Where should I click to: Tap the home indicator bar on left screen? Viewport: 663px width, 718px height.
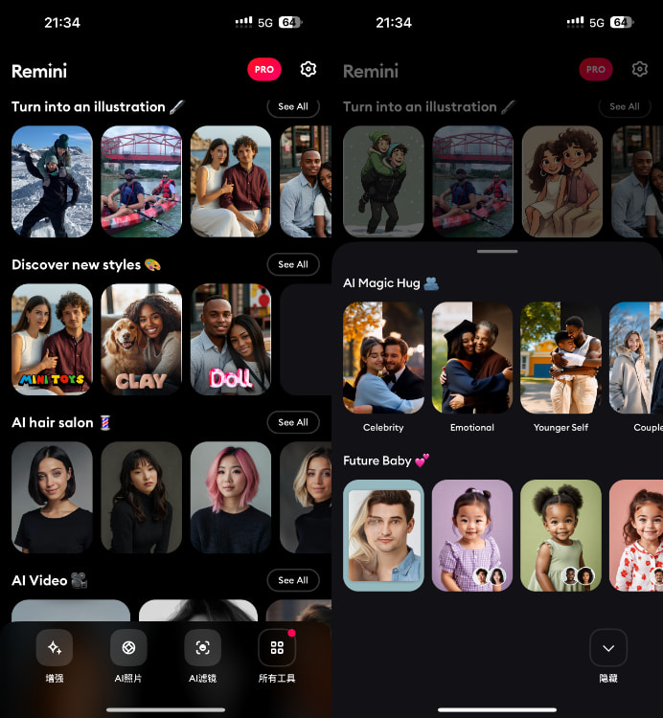click(166, 709)
